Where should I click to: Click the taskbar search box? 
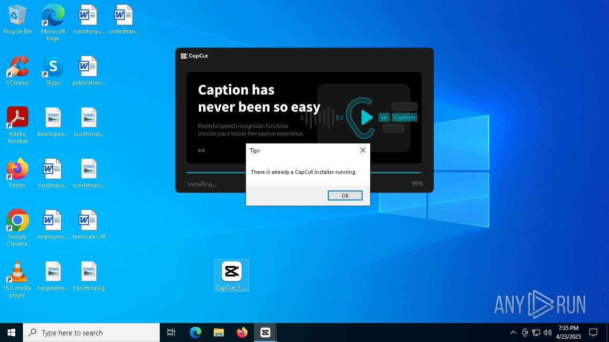coord(91,332)
